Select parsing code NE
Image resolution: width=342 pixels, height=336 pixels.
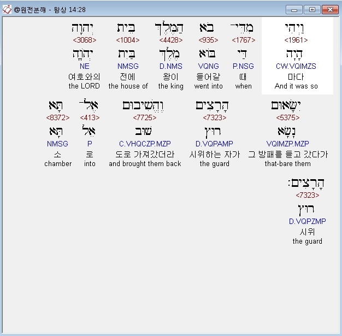tap(85, 66)
